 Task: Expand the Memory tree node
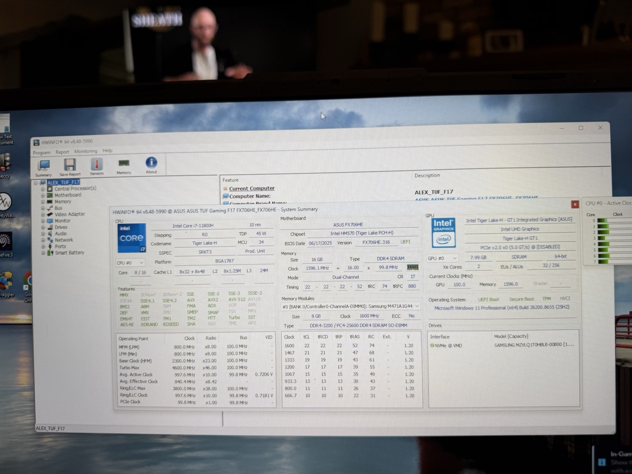pos(43,202)
